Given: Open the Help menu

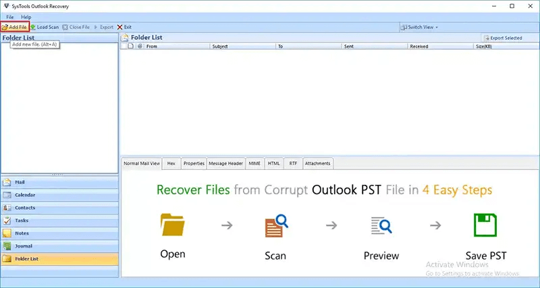Looking at the screenshot, I should [26, 17].
